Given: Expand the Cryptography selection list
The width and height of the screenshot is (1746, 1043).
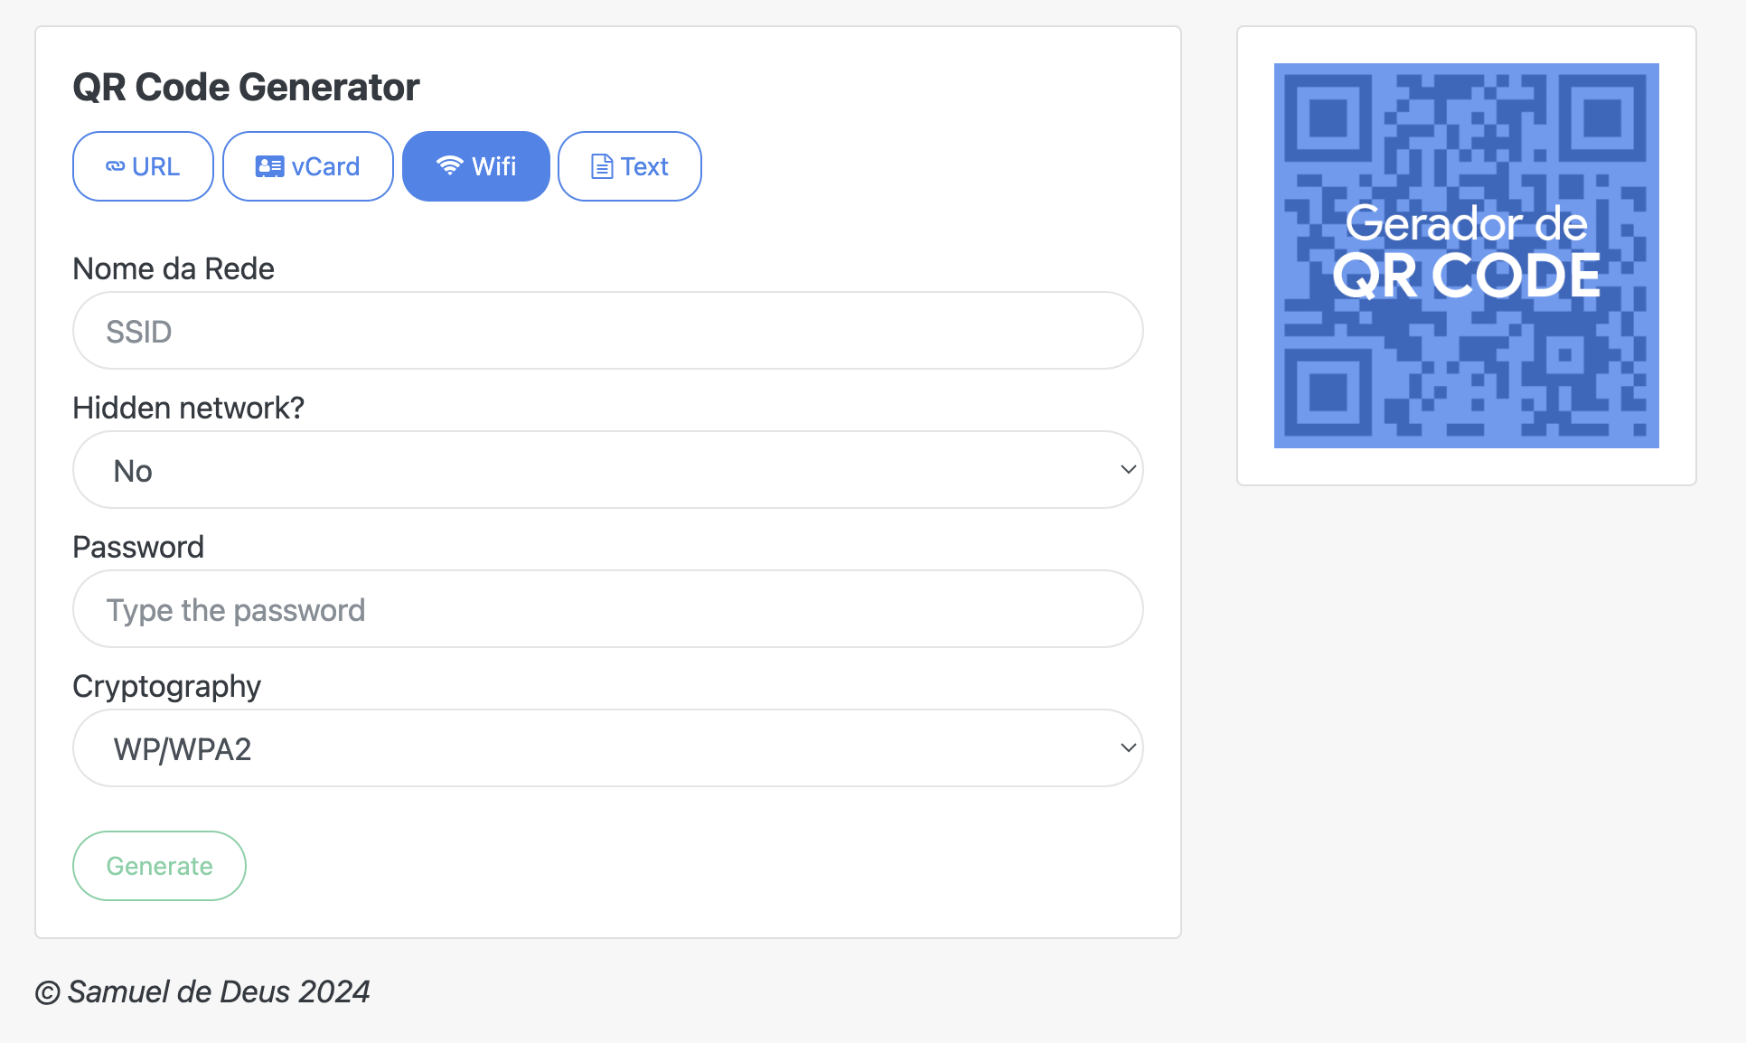Looking at the screenshot, I should 607,747.
